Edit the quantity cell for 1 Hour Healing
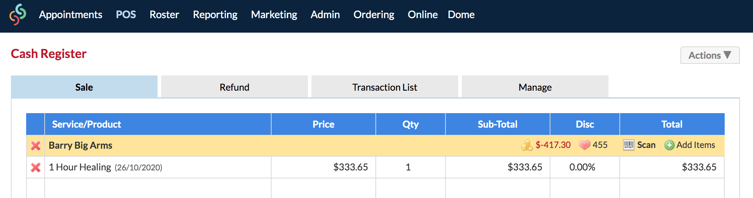The width and height of the screenshot is (753, 198). [x=411, y=167]
